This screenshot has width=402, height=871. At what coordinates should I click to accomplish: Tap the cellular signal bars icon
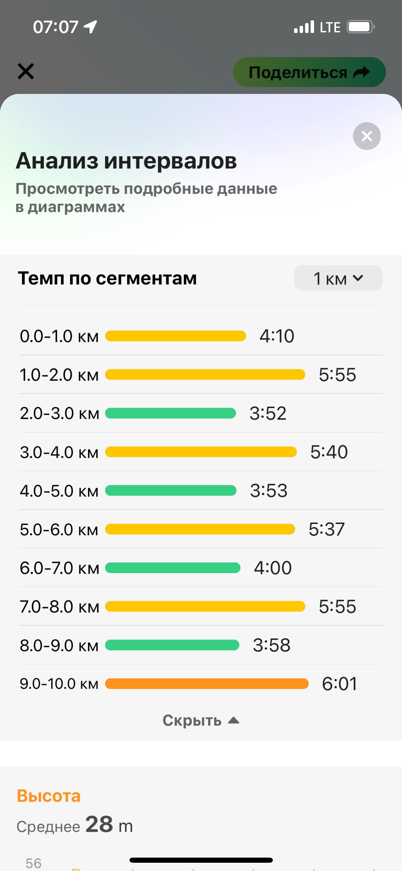304,26
